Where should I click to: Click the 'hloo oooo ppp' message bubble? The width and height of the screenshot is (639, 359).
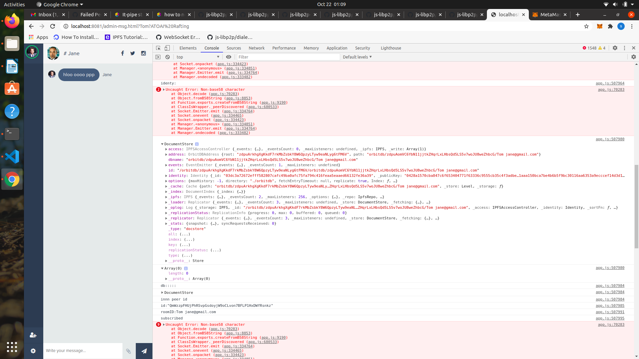pyautogui.click(x=79, y=75)
